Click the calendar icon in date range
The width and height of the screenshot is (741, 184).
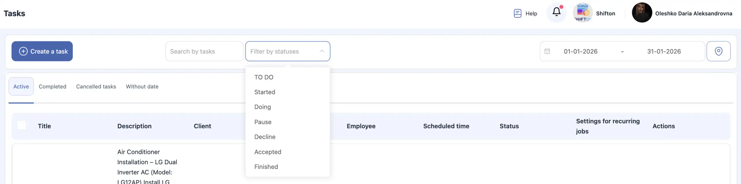(547, 51)
